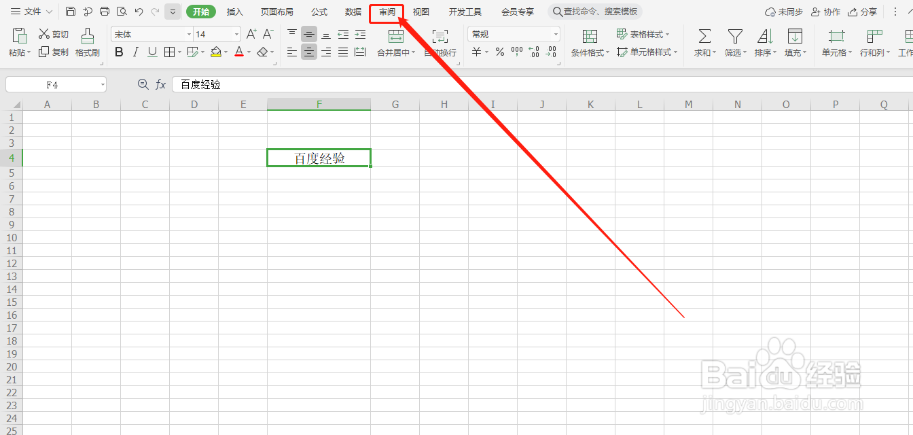The height and width of the screenshot is (435, 913).
Task: Apply justify alignment
Action: (x=343, y=52)
